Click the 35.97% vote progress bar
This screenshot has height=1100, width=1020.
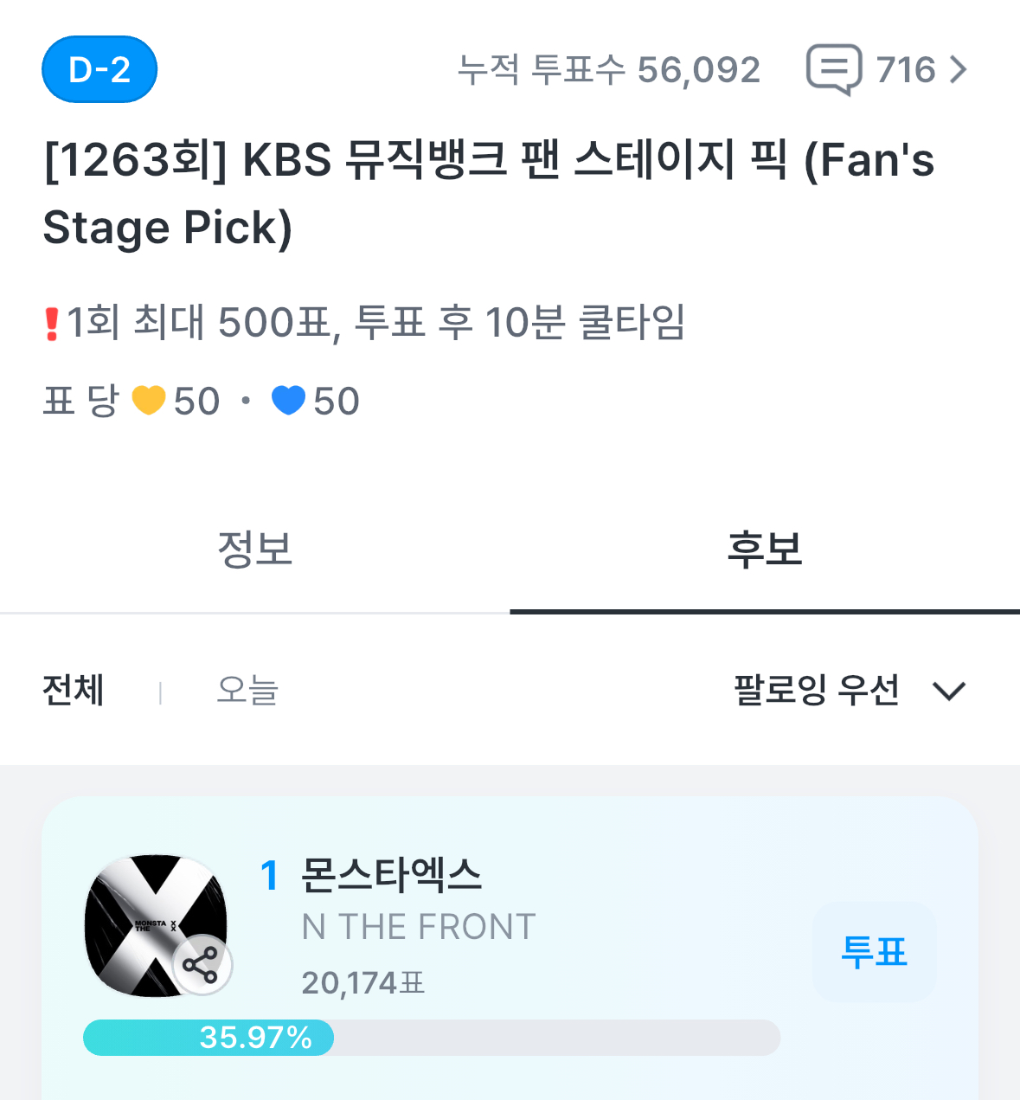pos(431,1037)
